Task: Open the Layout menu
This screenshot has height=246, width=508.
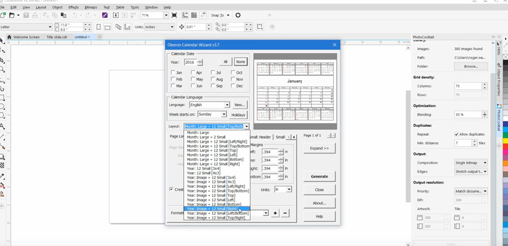Action: (x=41, y=7)
